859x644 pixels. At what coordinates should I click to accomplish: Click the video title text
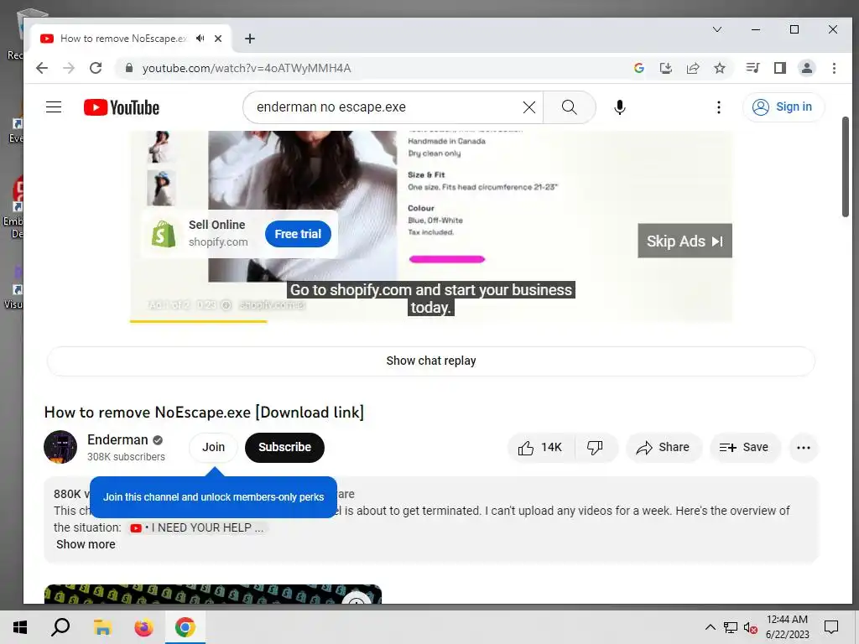click(x=204, y=413)
